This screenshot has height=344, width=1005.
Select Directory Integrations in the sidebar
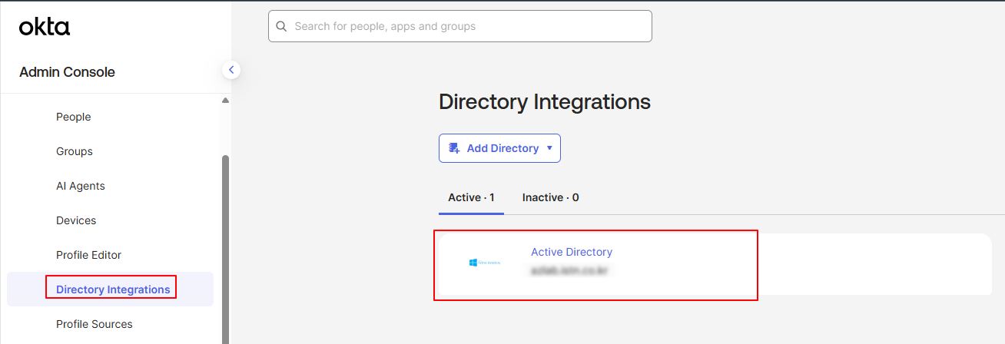[110, 289]
